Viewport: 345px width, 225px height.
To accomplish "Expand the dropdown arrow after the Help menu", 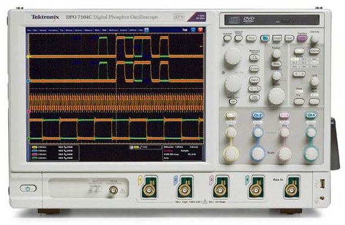I will [x=146, y=30].
